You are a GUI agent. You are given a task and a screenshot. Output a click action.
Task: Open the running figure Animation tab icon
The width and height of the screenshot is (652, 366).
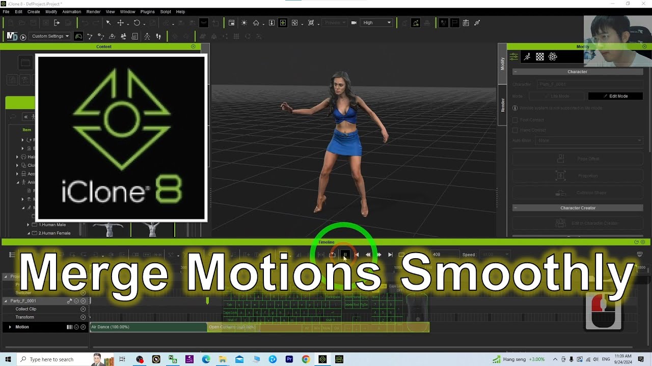coord(527,56)
